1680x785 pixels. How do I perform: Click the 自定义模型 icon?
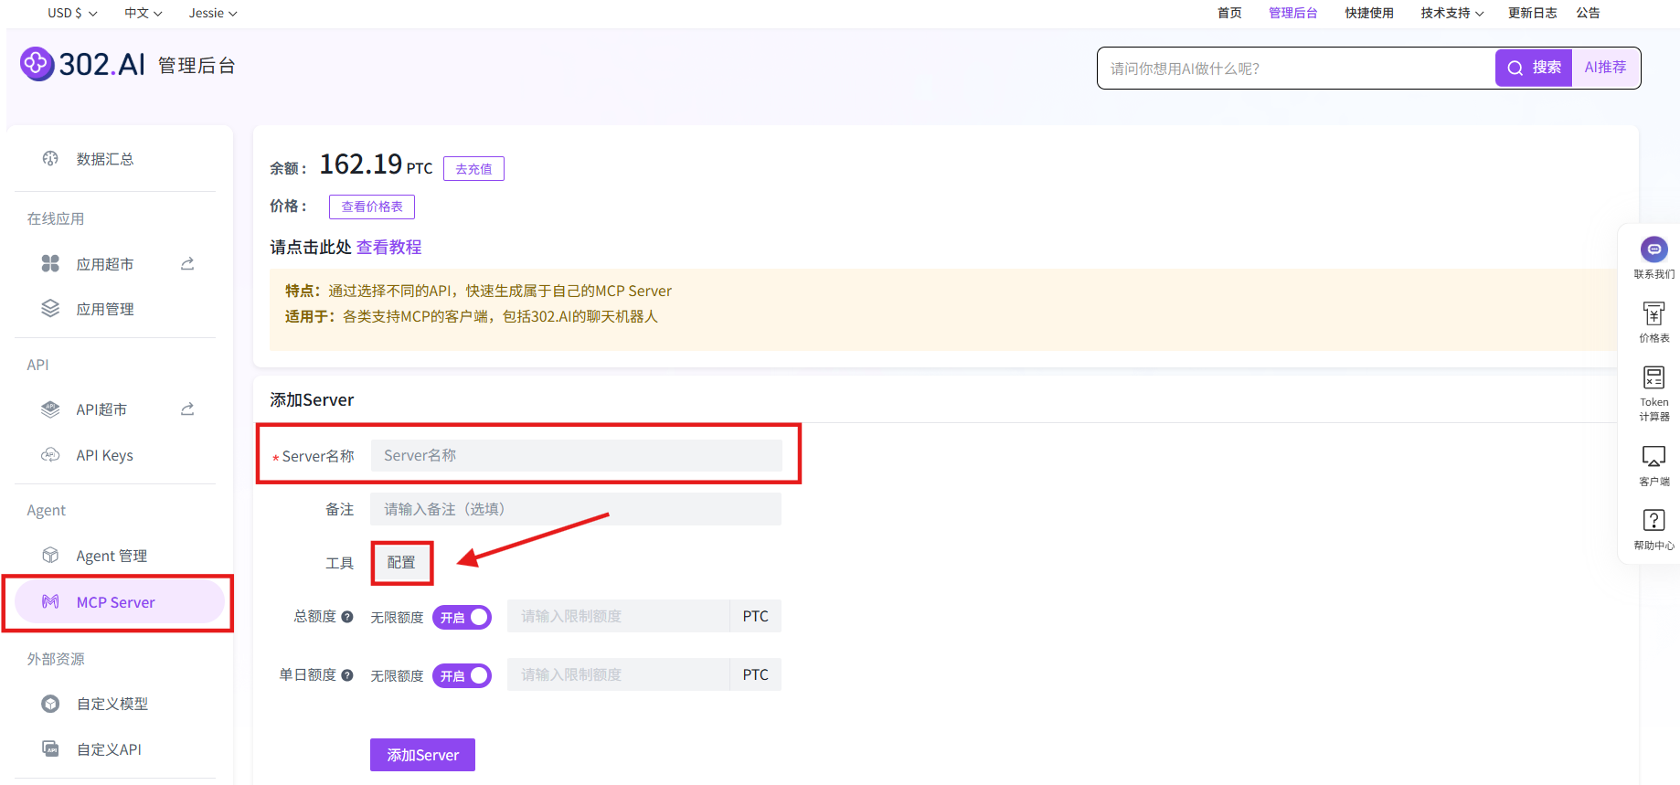click(50, 704)
